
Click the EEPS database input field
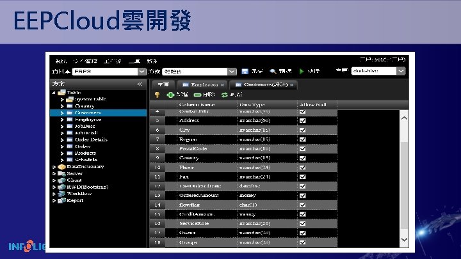(105, 72)
